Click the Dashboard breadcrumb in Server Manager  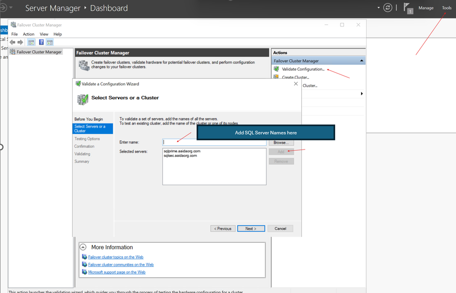coord(109,8)
